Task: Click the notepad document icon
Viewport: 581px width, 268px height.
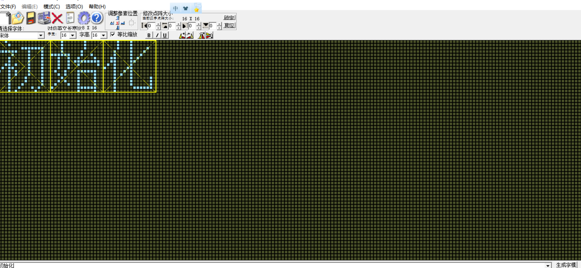Action: (70, 18)
